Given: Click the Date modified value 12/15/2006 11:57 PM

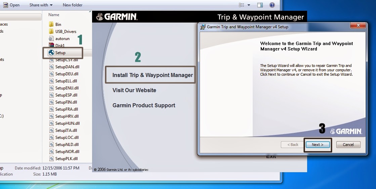Looking at the screenshot, I should 61,168.
